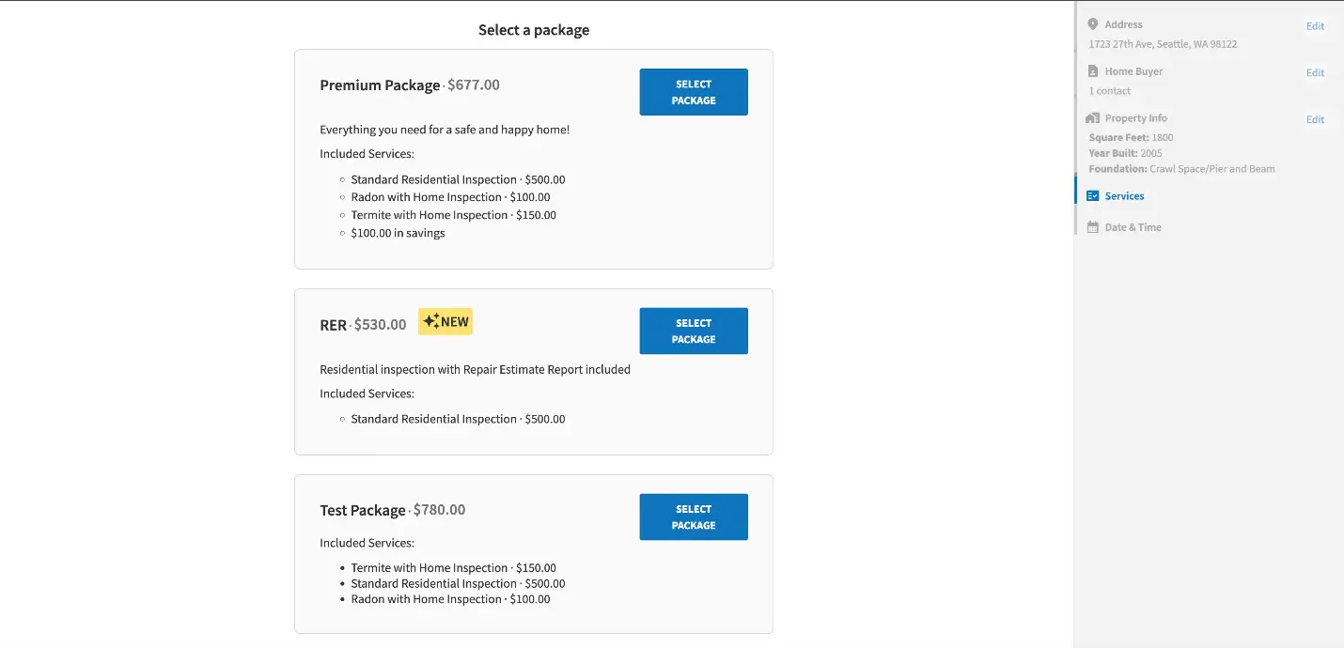Open the Services step in sidebar

(x=1124, y=196)
